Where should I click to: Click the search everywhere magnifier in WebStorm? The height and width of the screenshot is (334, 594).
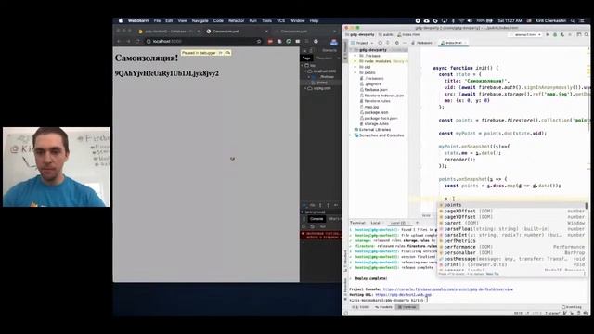tap(587, 35)
